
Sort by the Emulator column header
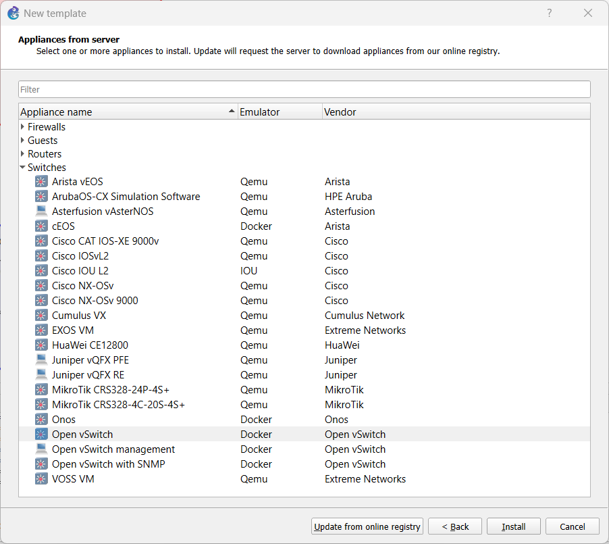tap(280, 112)
